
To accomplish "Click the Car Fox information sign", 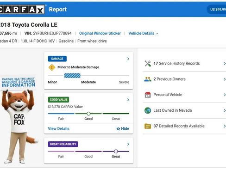I will tap(19, 82).
